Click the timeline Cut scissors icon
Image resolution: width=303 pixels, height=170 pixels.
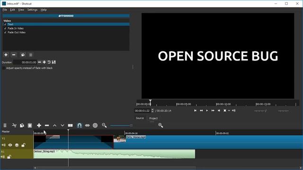[x=14, y=126]
